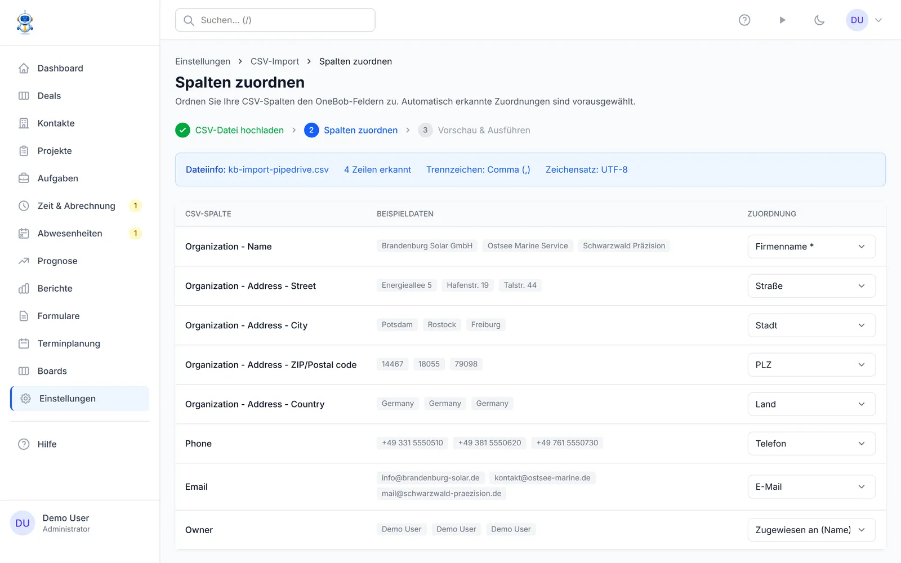This screenshot has width=901, height=563.
Task: Click the play icon in top bar
Action: coord(782,20)
